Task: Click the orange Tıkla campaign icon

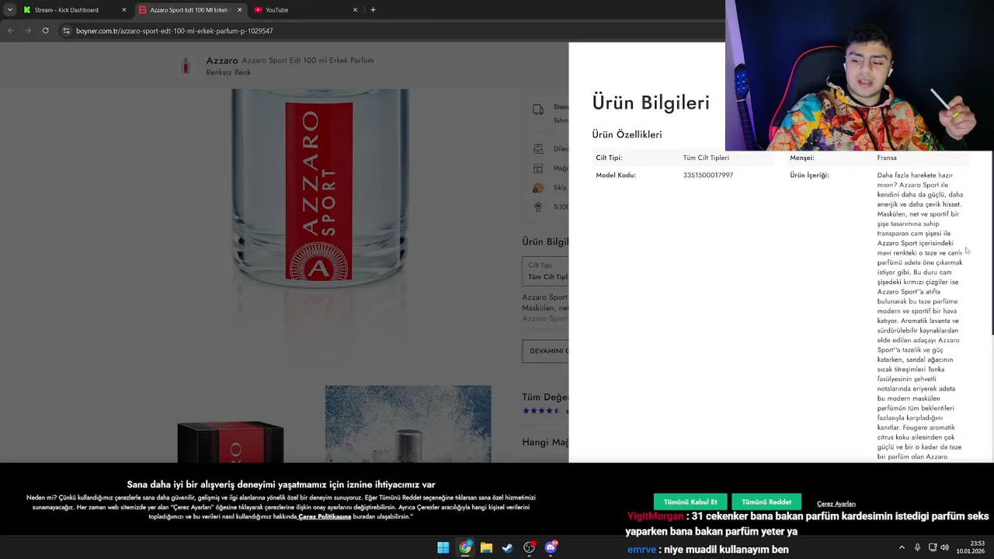Action: tap(538, 188)
